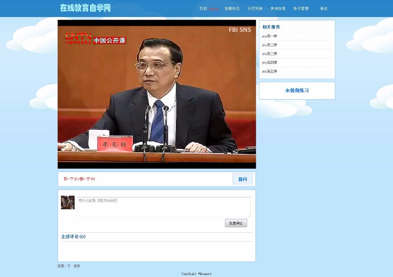Submit comment with 发表评论 button
Viewport: 393px width, 277px height.
tap(236, 223)
